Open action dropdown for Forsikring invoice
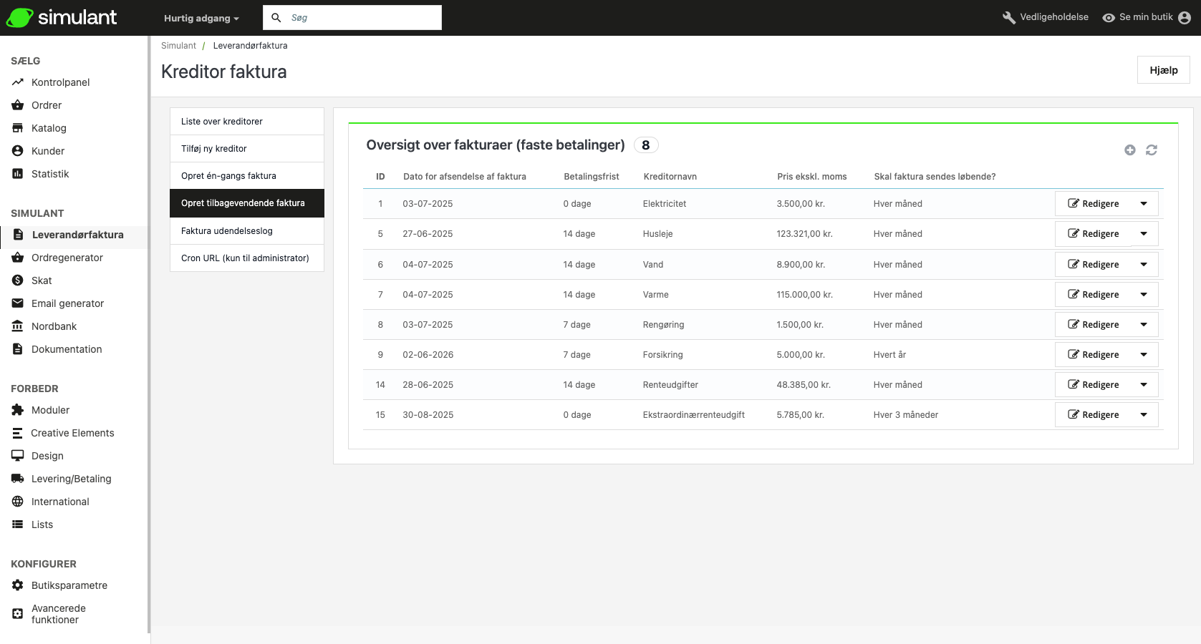This screenshot has width=1201, height=644. coord(1144,355)
